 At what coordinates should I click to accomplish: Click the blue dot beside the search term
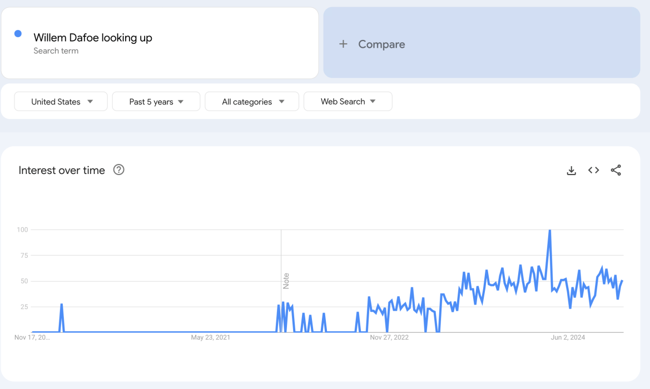[x=18, y=34]
